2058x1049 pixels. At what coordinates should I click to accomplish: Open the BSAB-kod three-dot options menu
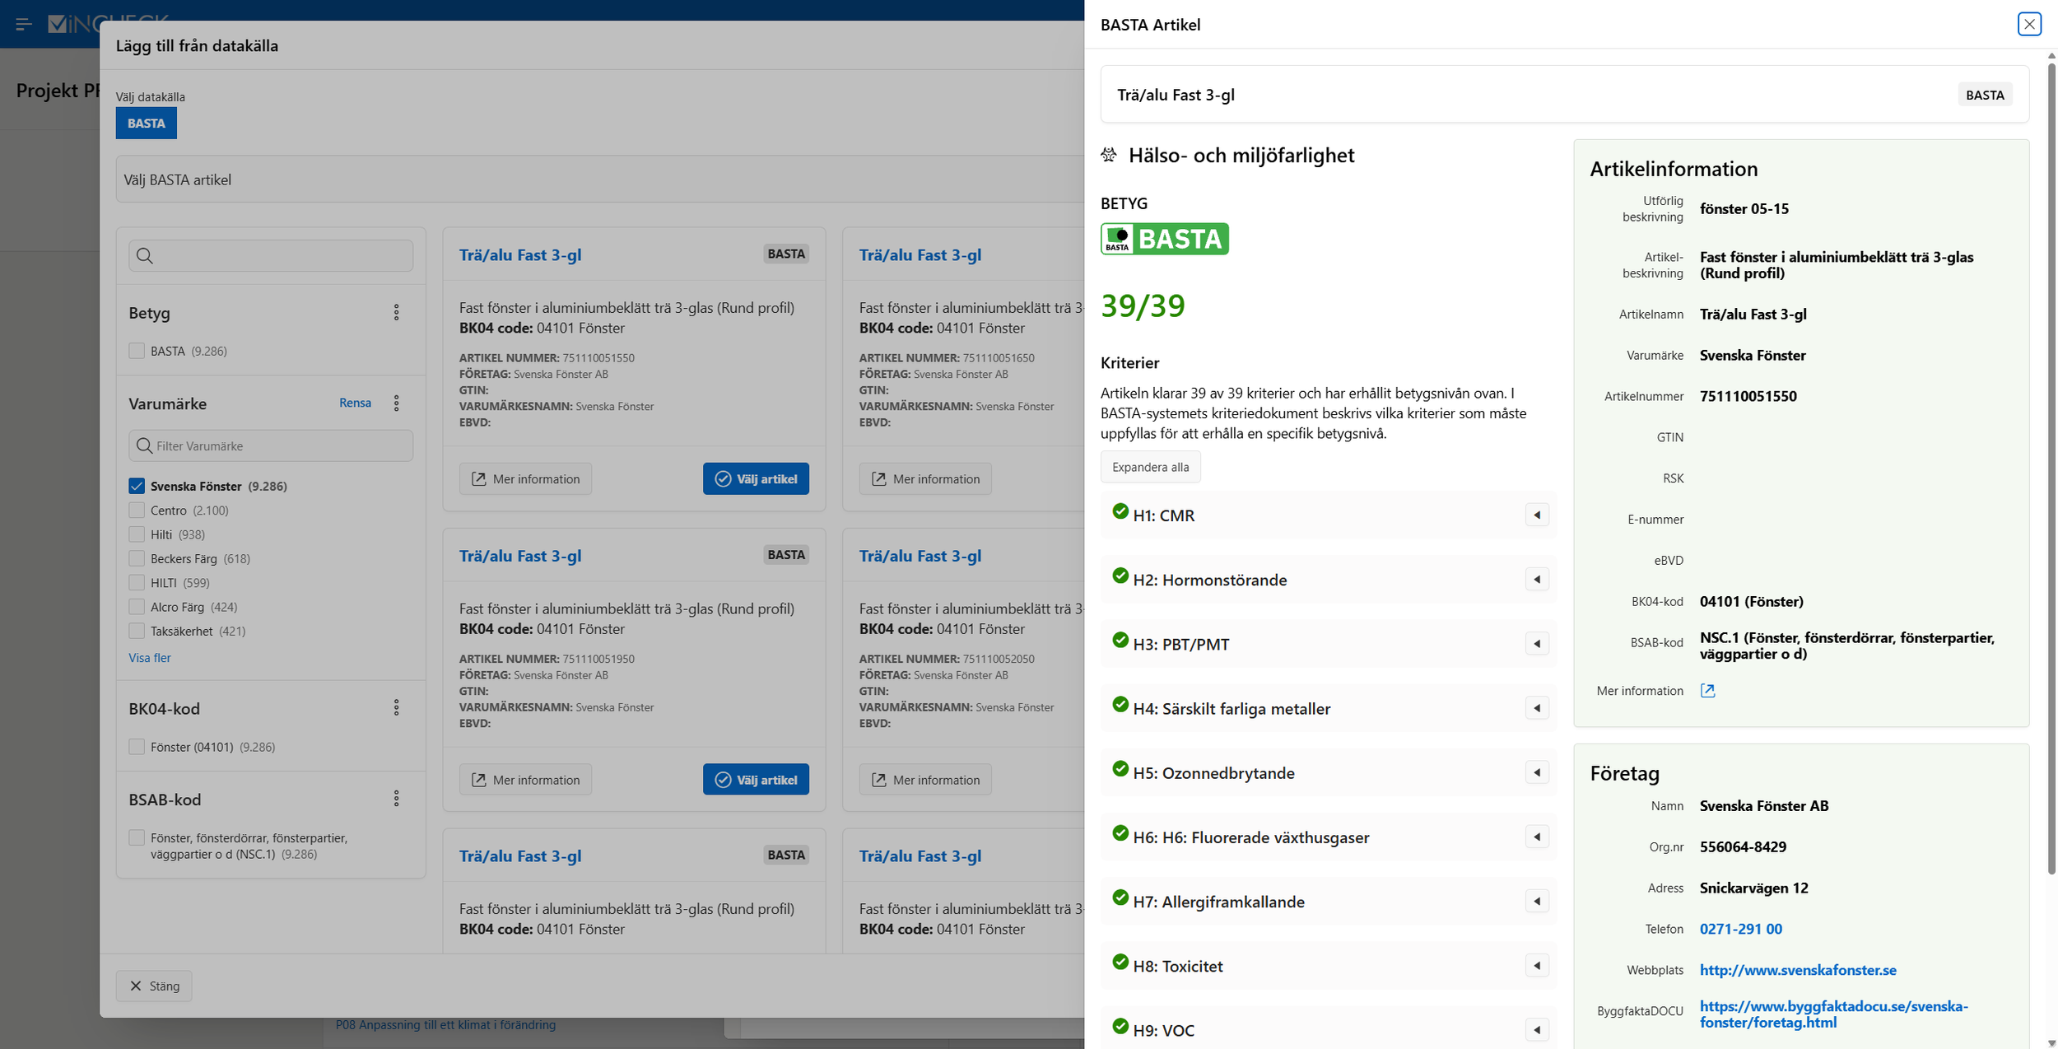click(396, 799)
